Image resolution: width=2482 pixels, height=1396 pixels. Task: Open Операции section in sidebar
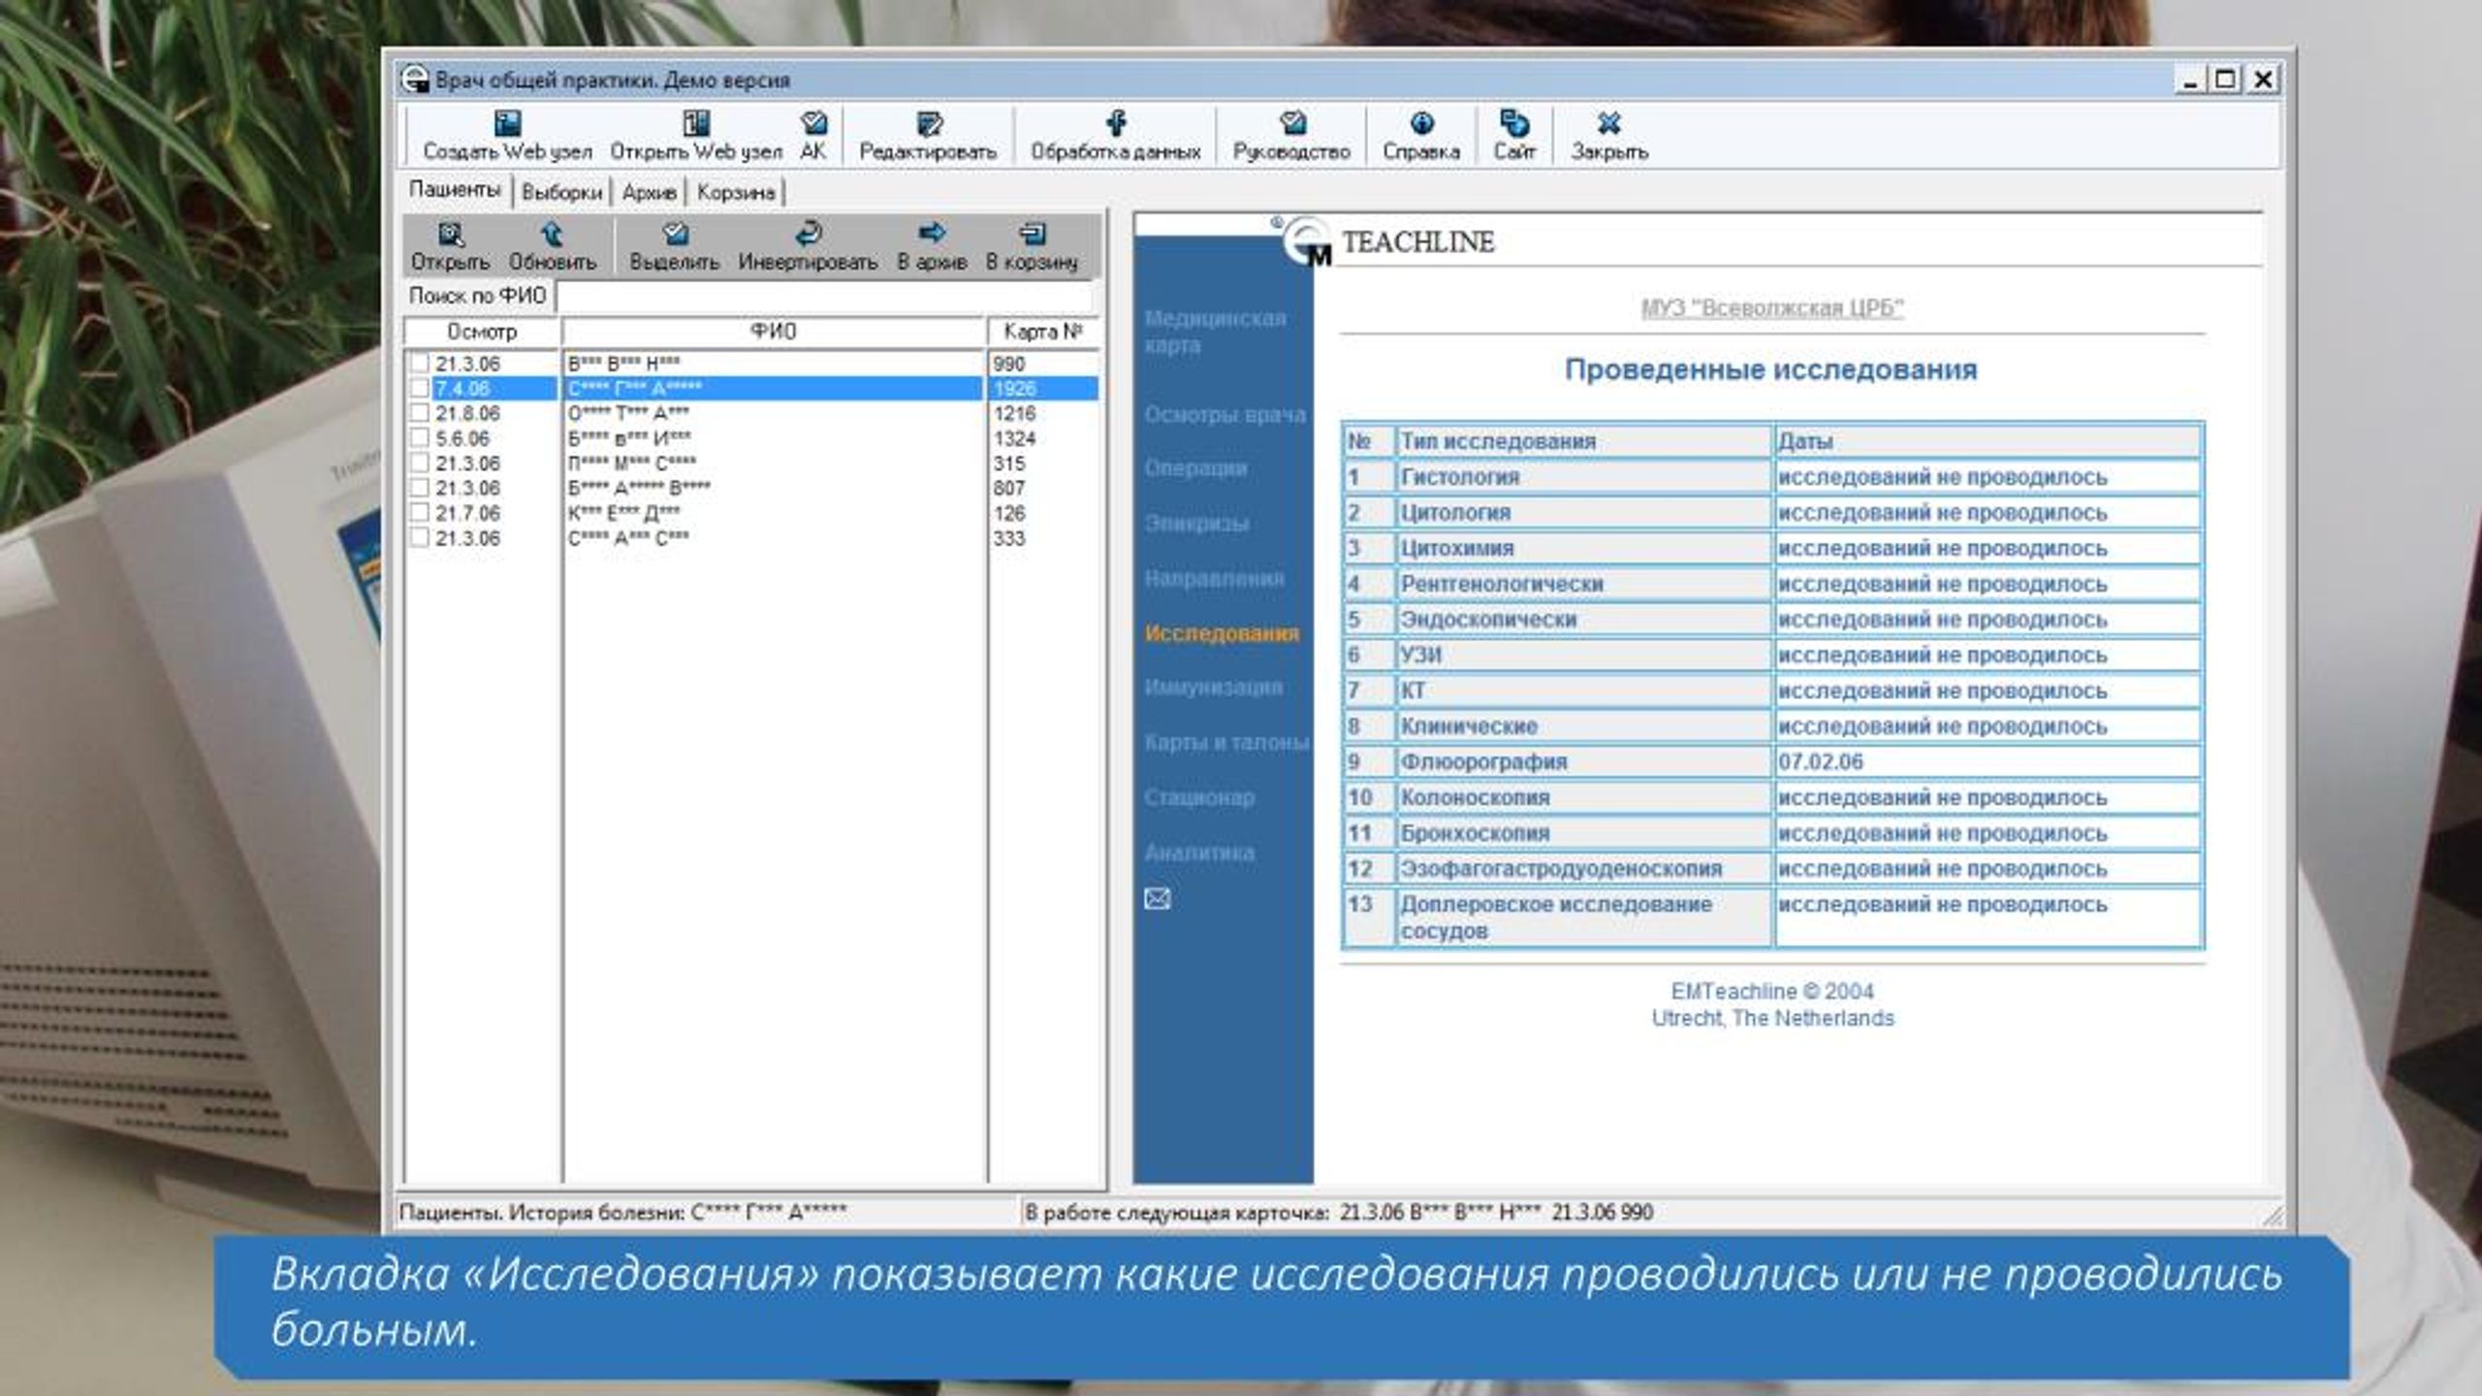pos(1195,468)
